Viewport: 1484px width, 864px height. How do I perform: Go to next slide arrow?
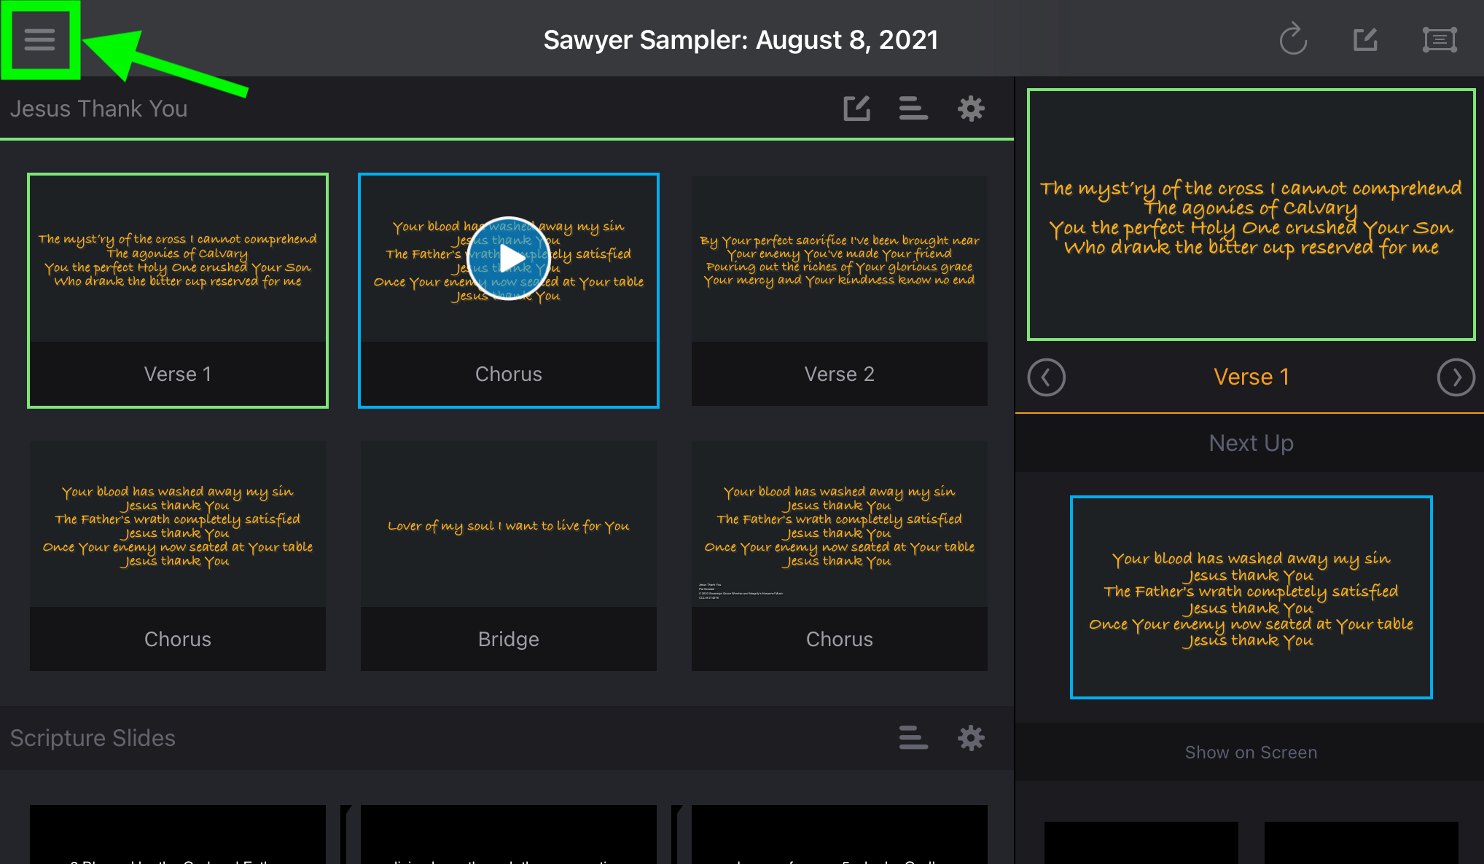(1456, 377)
